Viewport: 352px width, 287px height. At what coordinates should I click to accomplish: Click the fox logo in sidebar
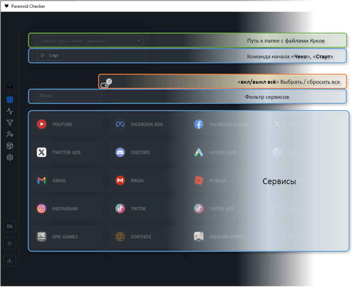[10, 88]
